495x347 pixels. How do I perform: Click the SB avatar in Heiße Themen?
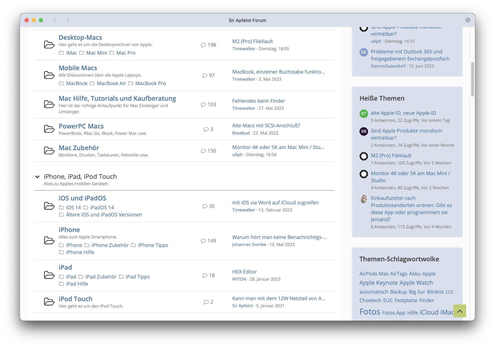click(364, 131)
